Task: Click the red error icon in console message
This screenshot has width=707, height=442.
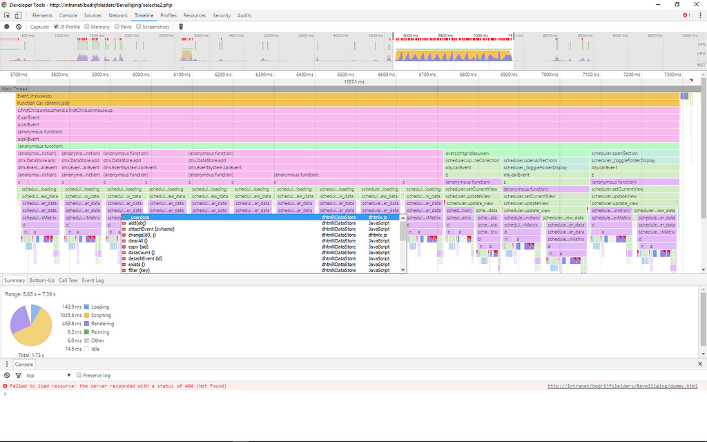Action: [5, 386]
